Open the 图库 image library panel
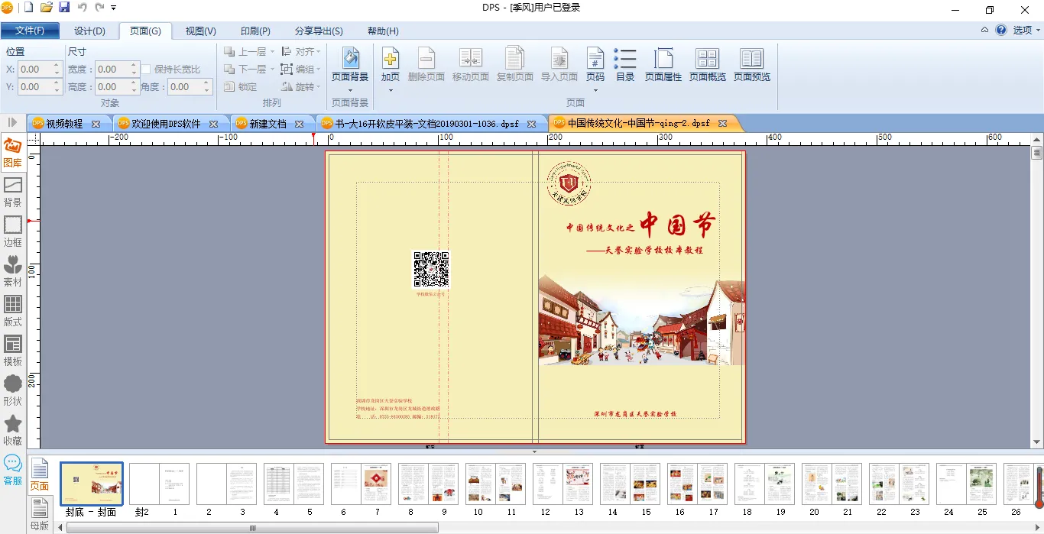The image size is (1044, 534). click(x=13, y=152)
